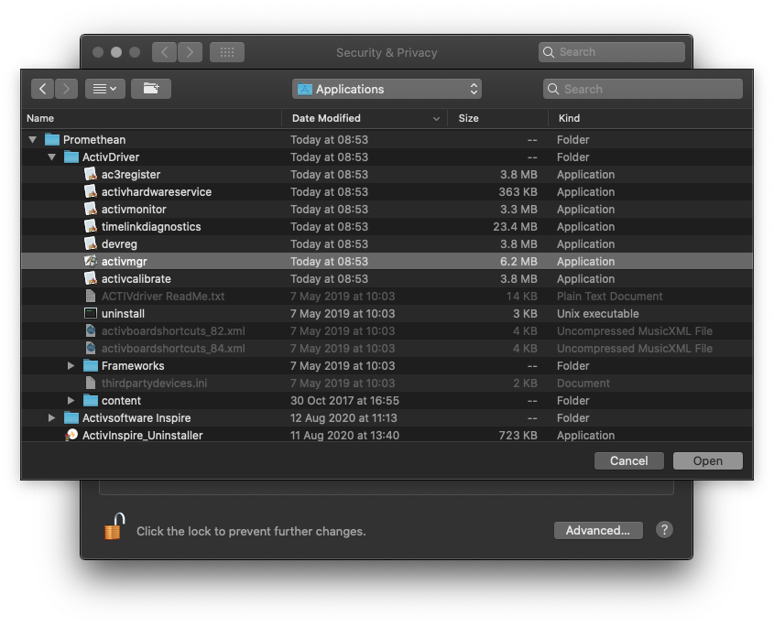Select the uninstall Unix executable icon
Image resolution: width=774 pixels, height=627 pixels.
[91, 314]
